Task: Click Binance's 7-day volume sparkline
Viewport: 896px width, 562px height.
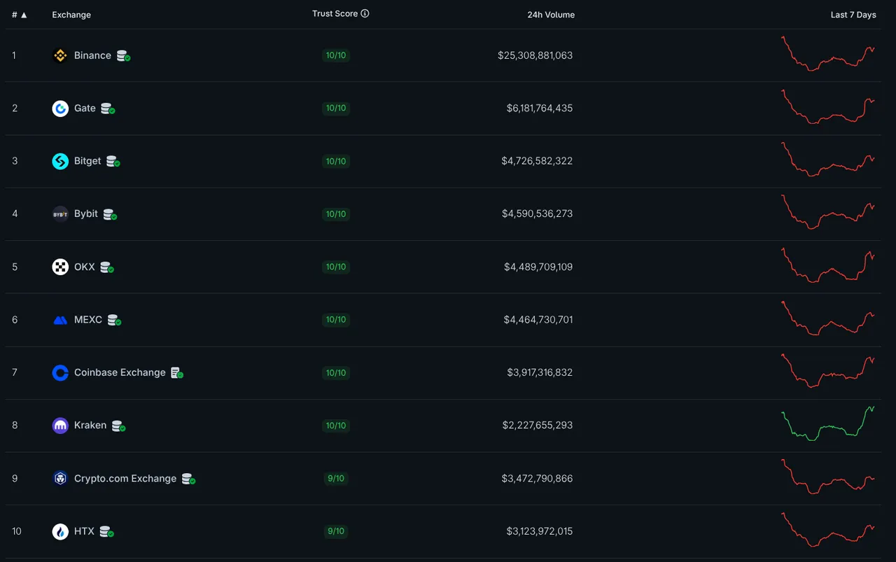Action: [828, 54]
